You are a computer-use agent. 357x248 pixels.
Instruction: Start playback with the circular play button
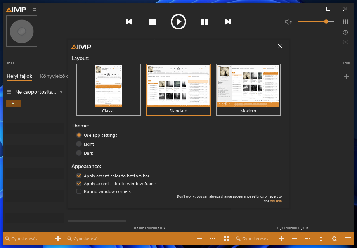click(x=178, y=22)
